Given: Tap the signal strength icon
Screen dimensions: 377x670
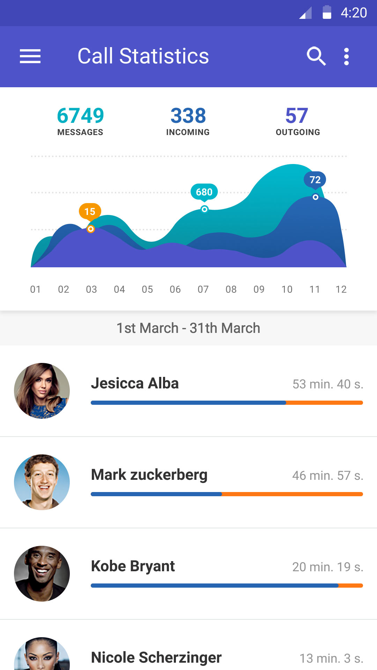Looking at the screenshot, I should point(305,13).
